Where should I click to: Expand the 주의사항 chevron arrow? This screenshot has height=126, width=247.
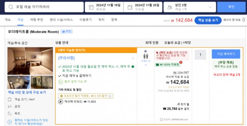133,58
